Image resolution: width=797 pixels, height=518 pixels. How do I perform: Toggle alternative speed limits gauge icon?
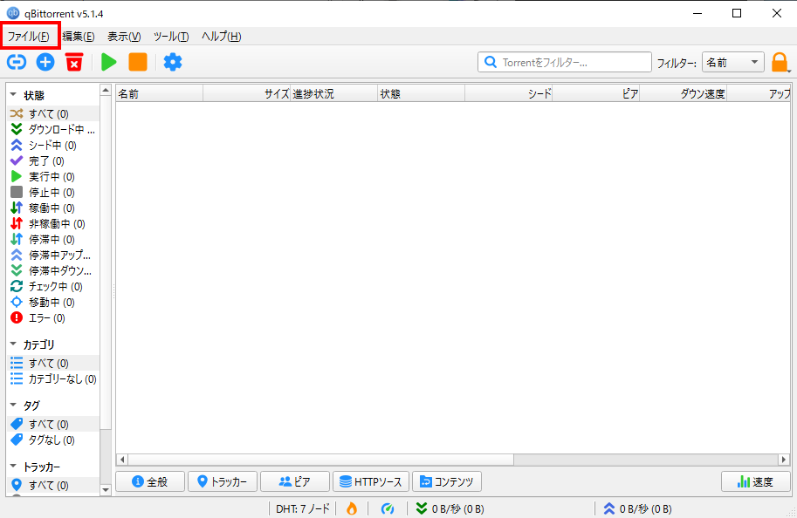point(388,508)
